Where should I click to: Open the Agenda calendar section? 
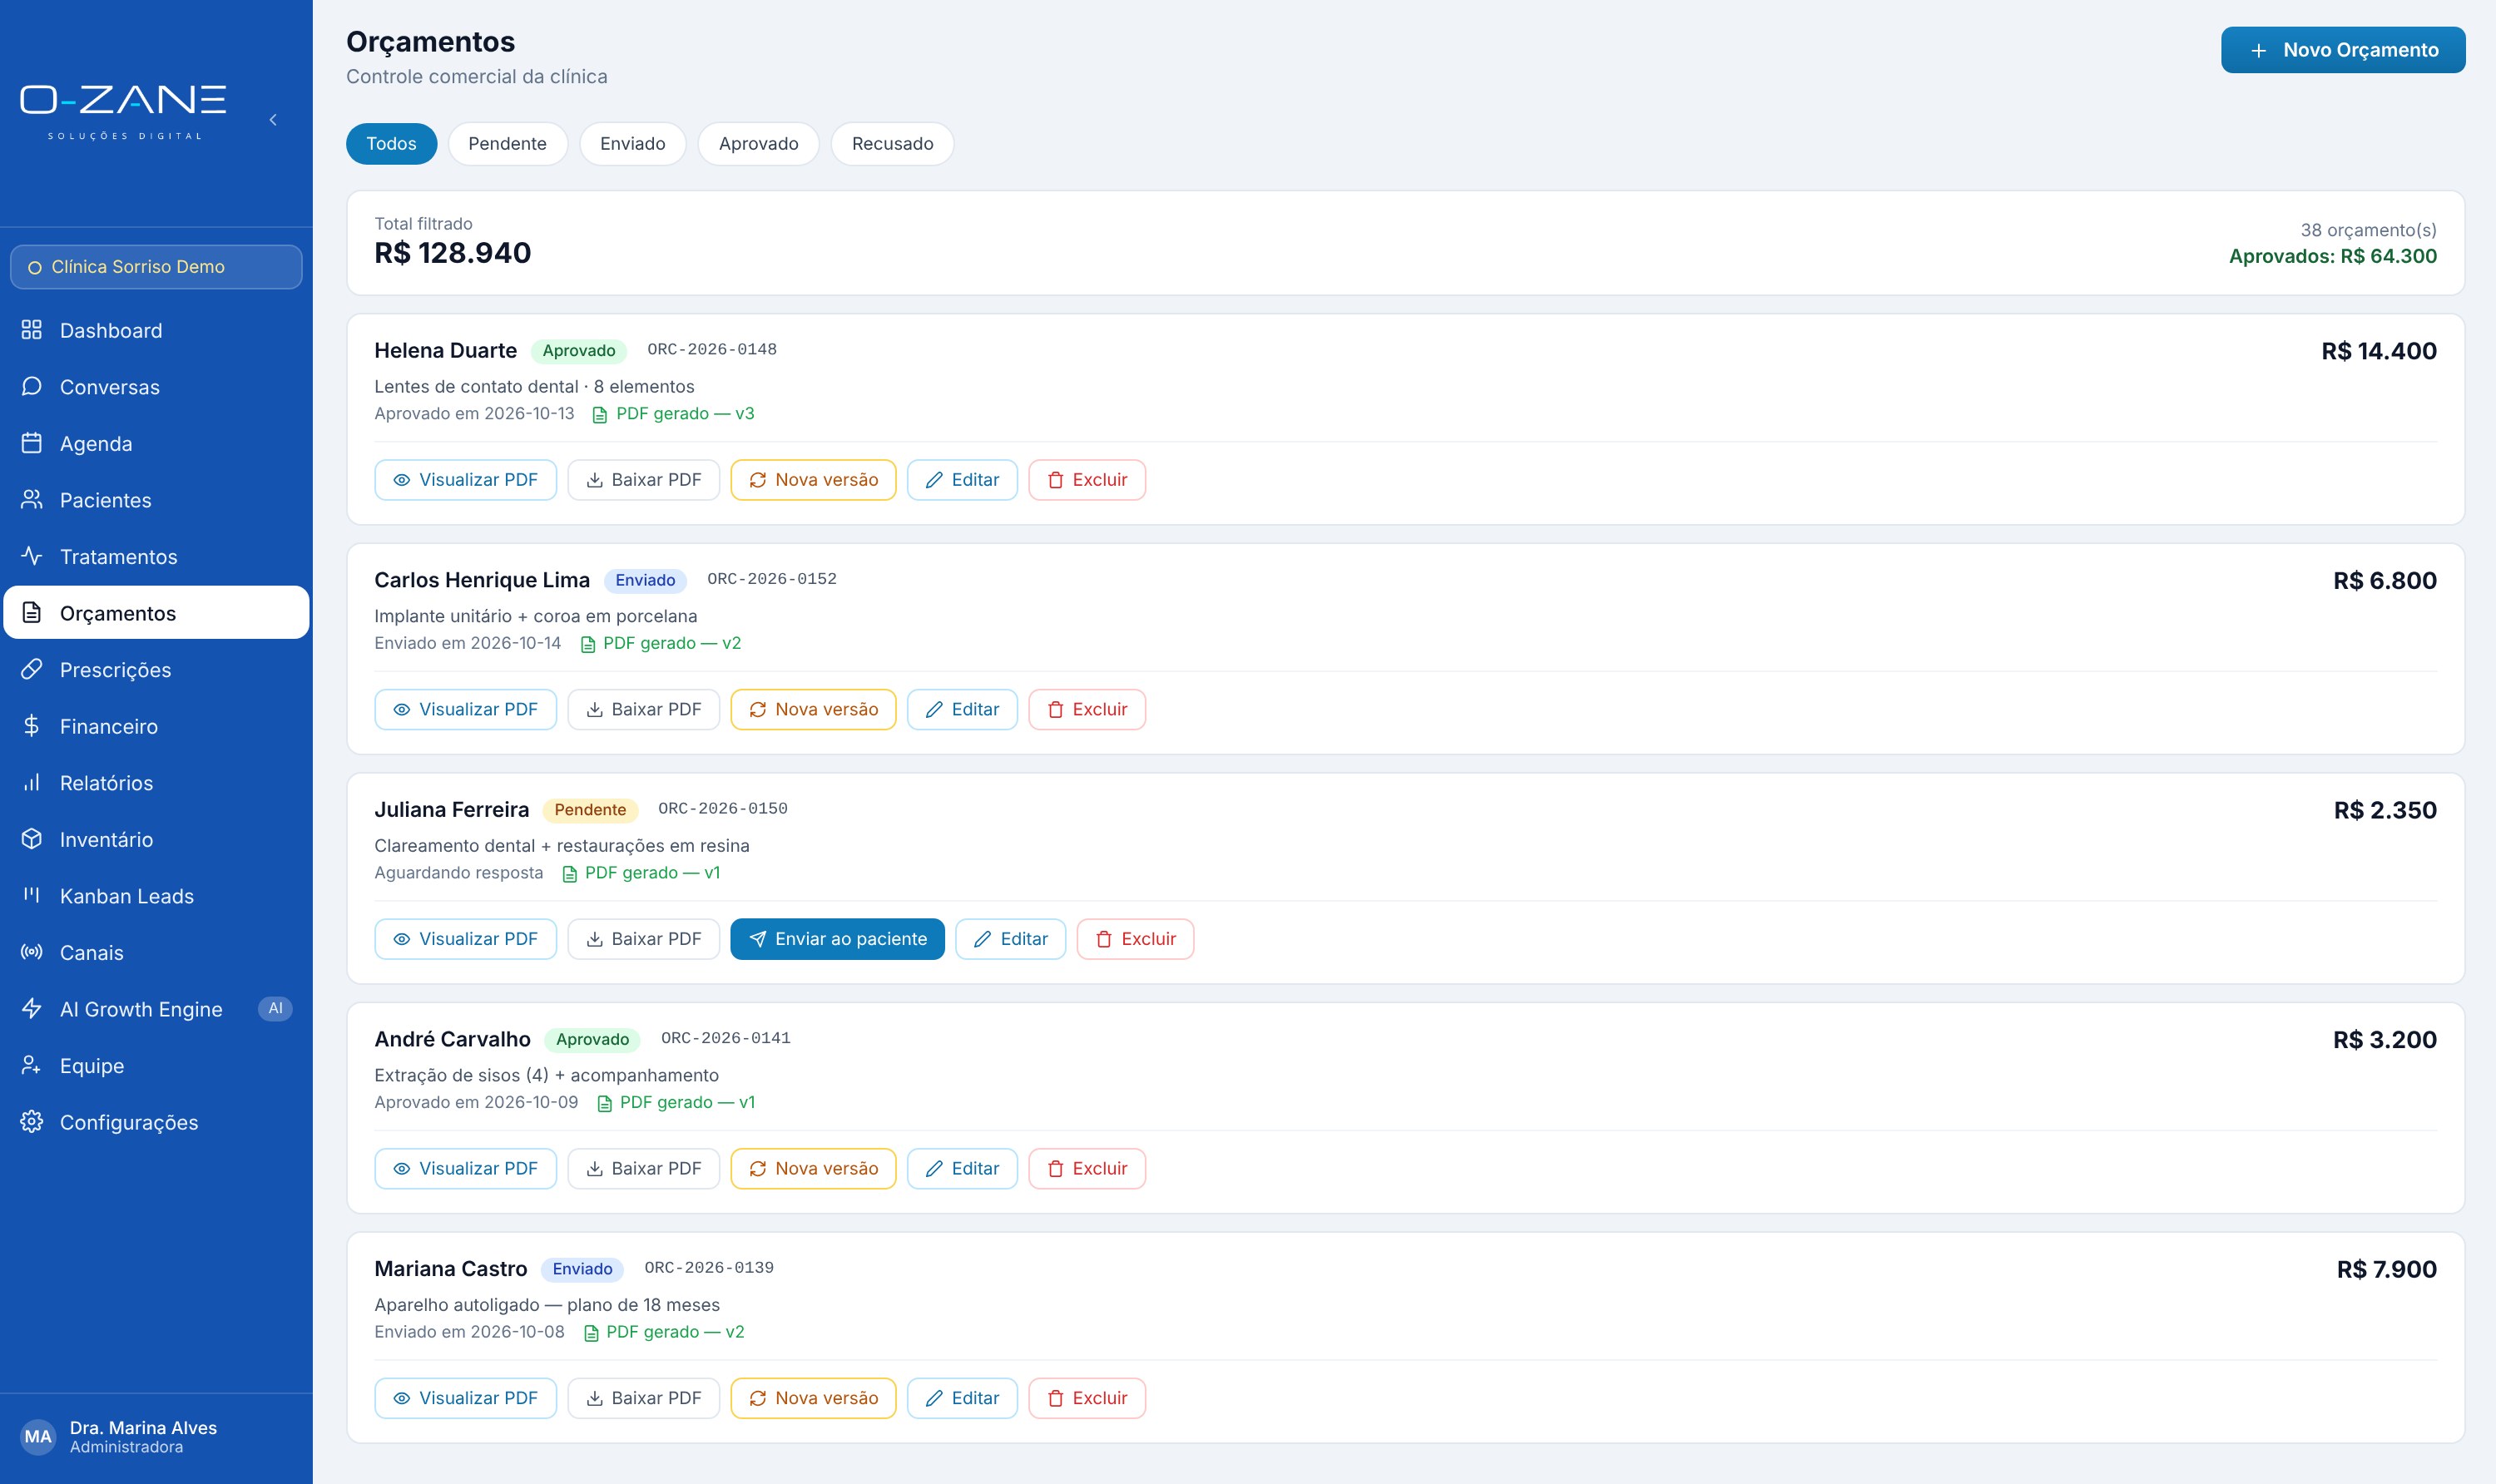[x=156, y=443]
